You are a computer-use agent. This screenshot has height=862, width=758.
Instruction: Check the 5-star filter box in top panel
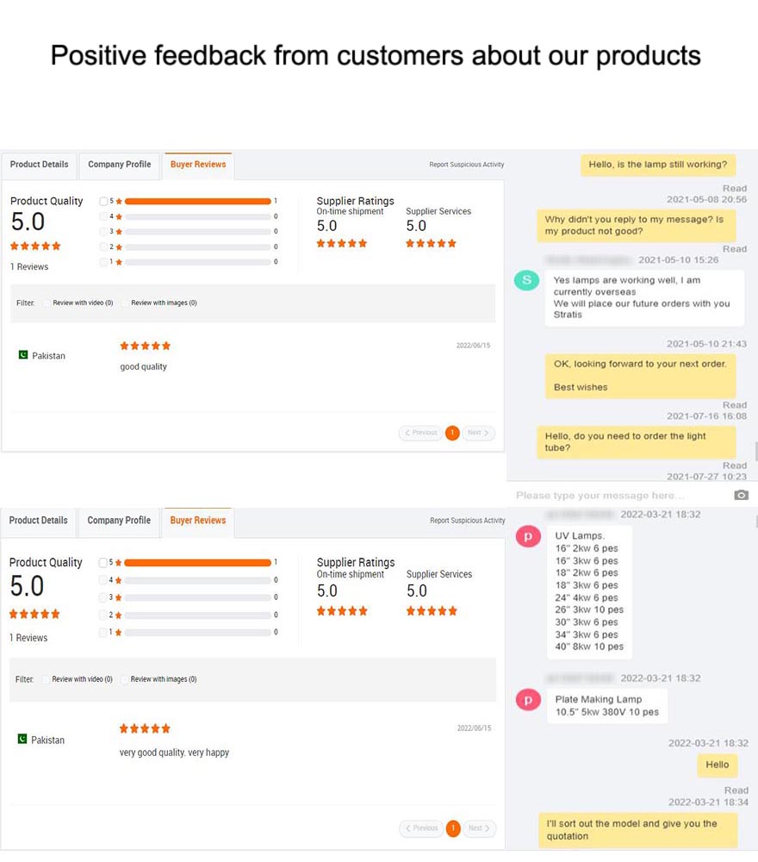pyautogui.click(x=103, y=201)
